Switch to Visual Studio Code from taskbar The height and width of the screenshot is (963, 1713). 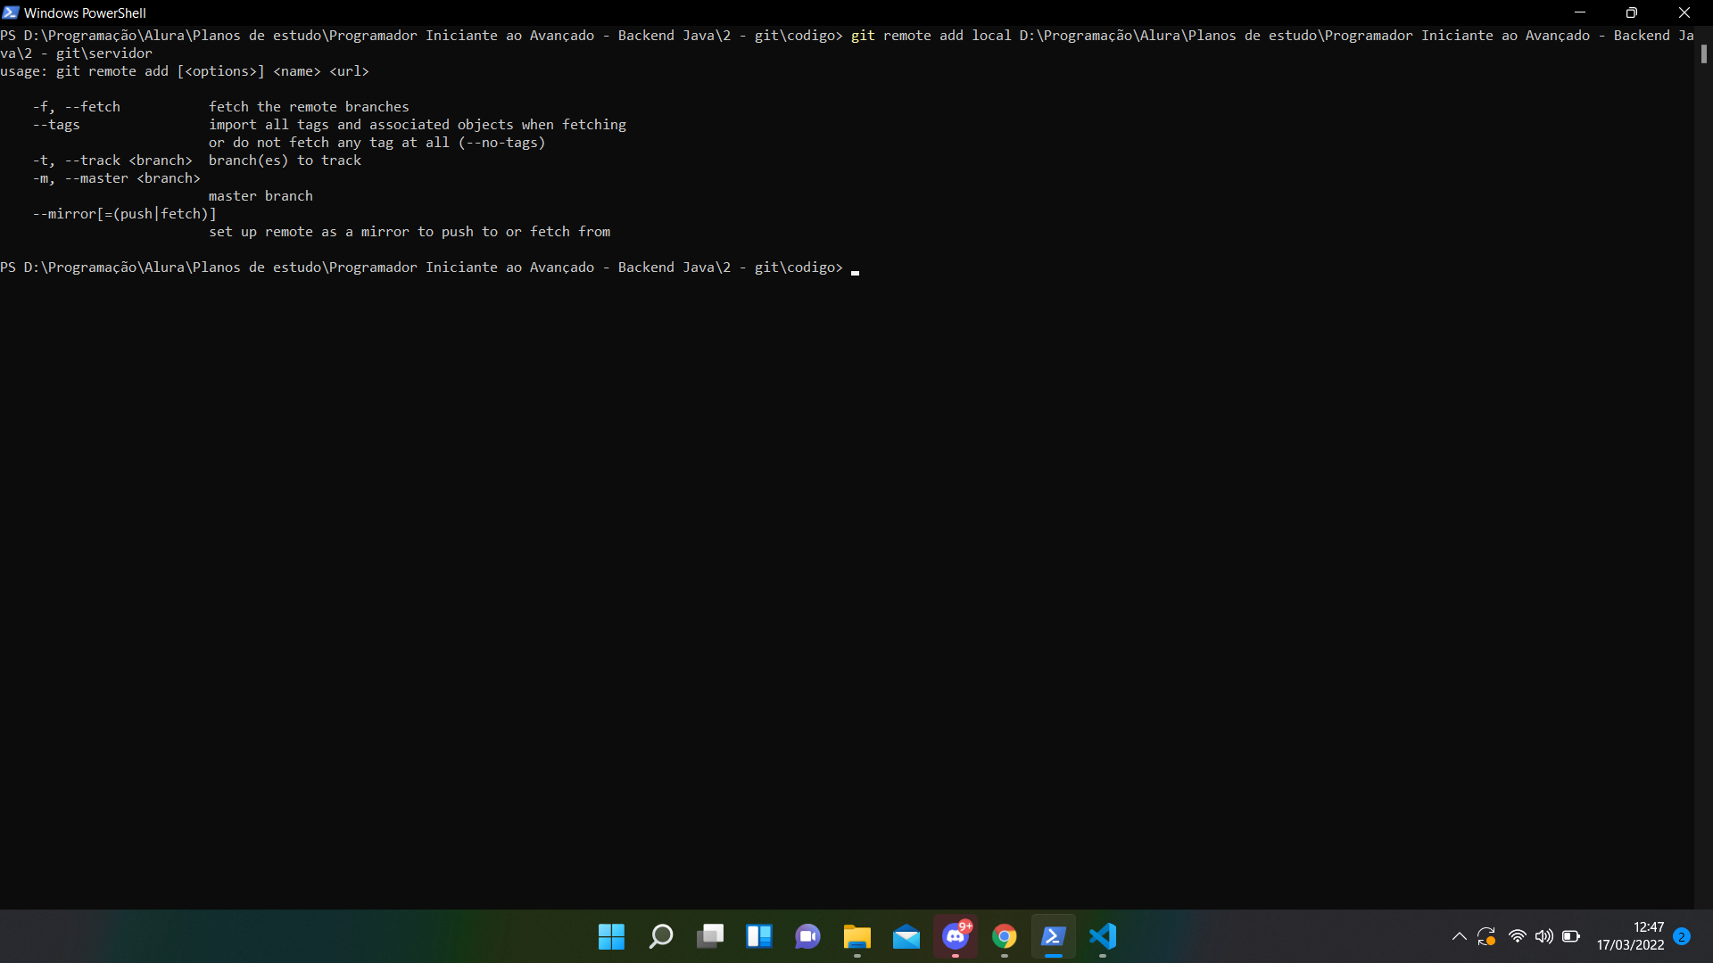1103,936
